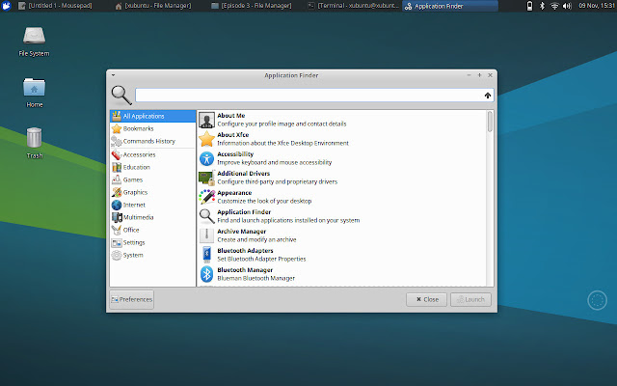617x386 pixels.
Task: Select the Trash desktop icon
Action: tap(35, 138)
